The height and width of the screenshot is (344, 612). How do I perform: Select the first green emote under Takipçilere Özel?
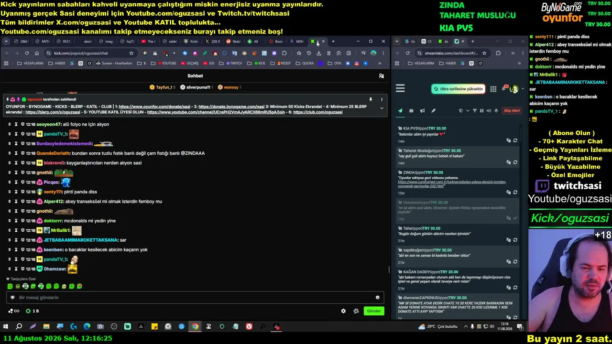pos(10,286)
